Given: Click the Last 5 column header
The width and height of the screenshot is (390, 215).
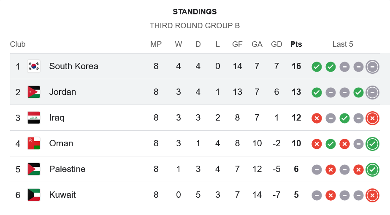Looking at the screenshot, I should [343, 44].
